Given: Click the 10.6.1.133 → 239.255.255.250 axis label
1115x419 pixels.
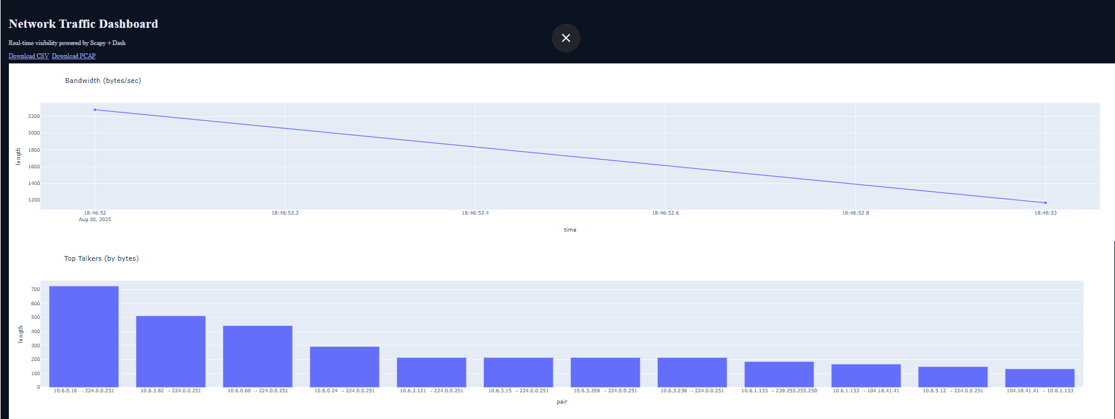Looking at the screenshot, I should 779,391.
